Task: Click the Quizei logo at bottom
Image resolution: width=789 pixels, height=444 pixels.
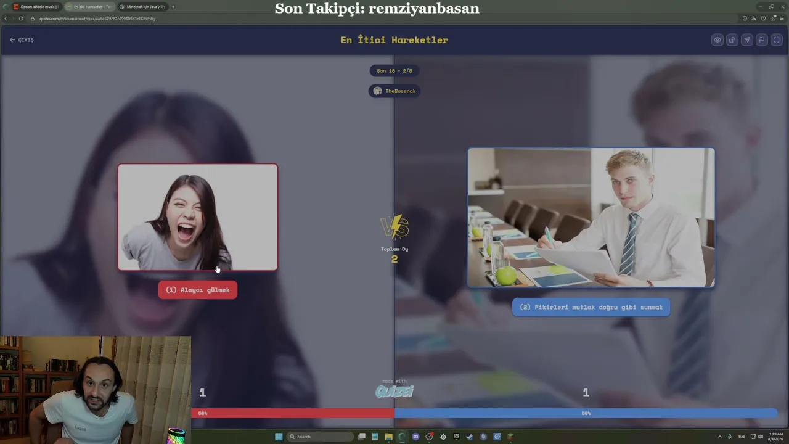Action: [394, 391]
